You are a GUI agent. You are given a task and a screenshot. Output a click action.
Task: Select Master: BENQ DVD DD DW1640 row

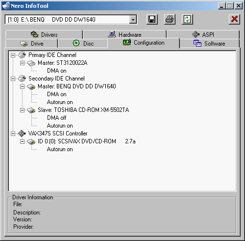click(77, 86)
